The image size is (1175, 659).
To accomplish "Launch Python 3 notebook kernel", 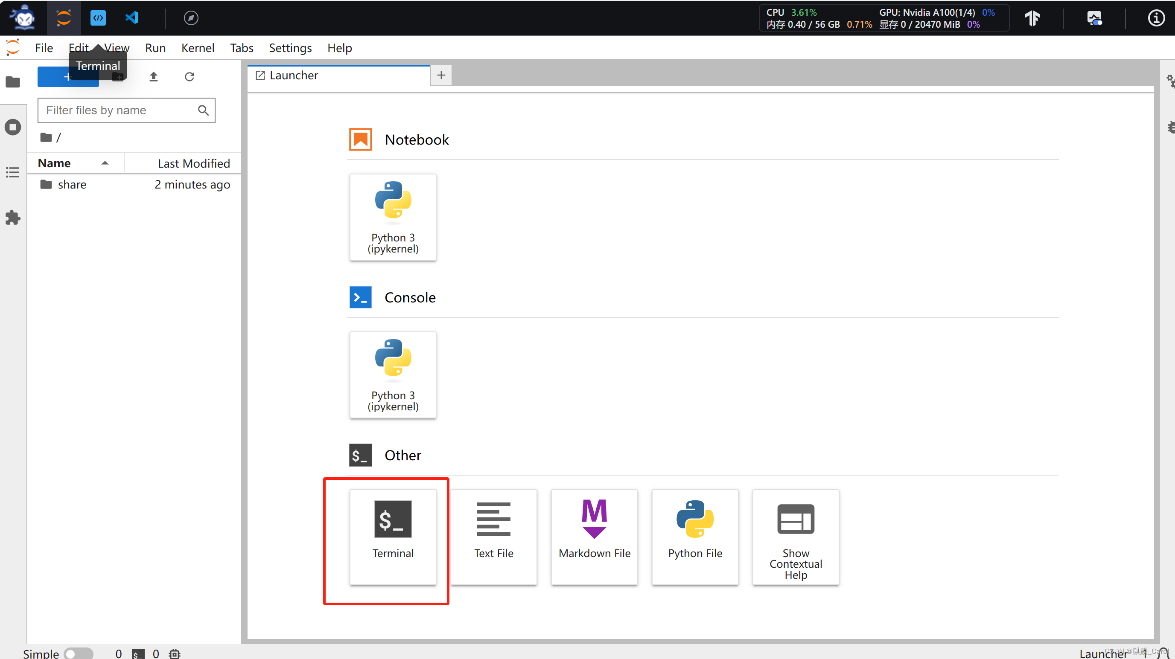I will coord(393,217).
